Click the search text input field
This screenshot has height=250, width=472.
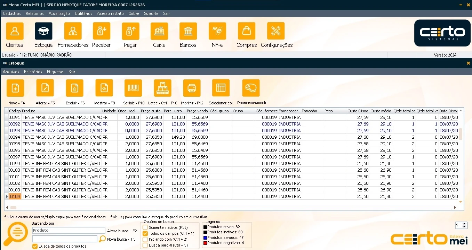65,239
